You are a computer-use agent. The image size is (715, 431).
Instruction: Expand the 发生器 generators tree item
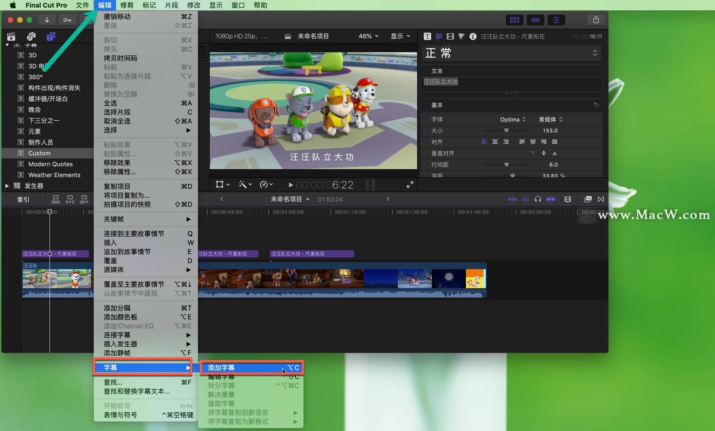tap(7, 186)
